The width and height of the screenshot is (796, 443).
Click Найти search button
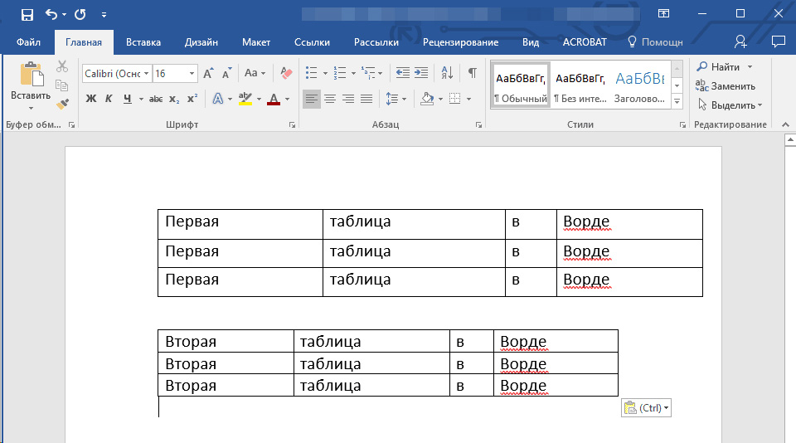719,67
